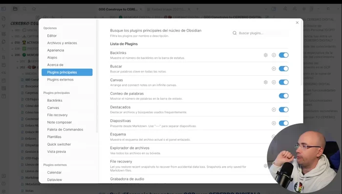The image size is (342, 194).
Task: Click the help icon in left ribbon bottom
Action: (x=3, y=184)
